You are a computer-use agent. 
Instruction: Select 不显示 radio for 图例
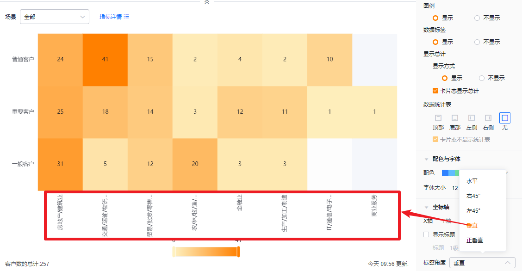click(477, 18)
